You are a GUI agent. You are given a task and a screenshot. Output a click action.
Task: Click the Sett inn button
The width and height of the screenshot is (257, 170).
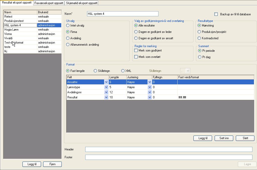click(224, 138)
